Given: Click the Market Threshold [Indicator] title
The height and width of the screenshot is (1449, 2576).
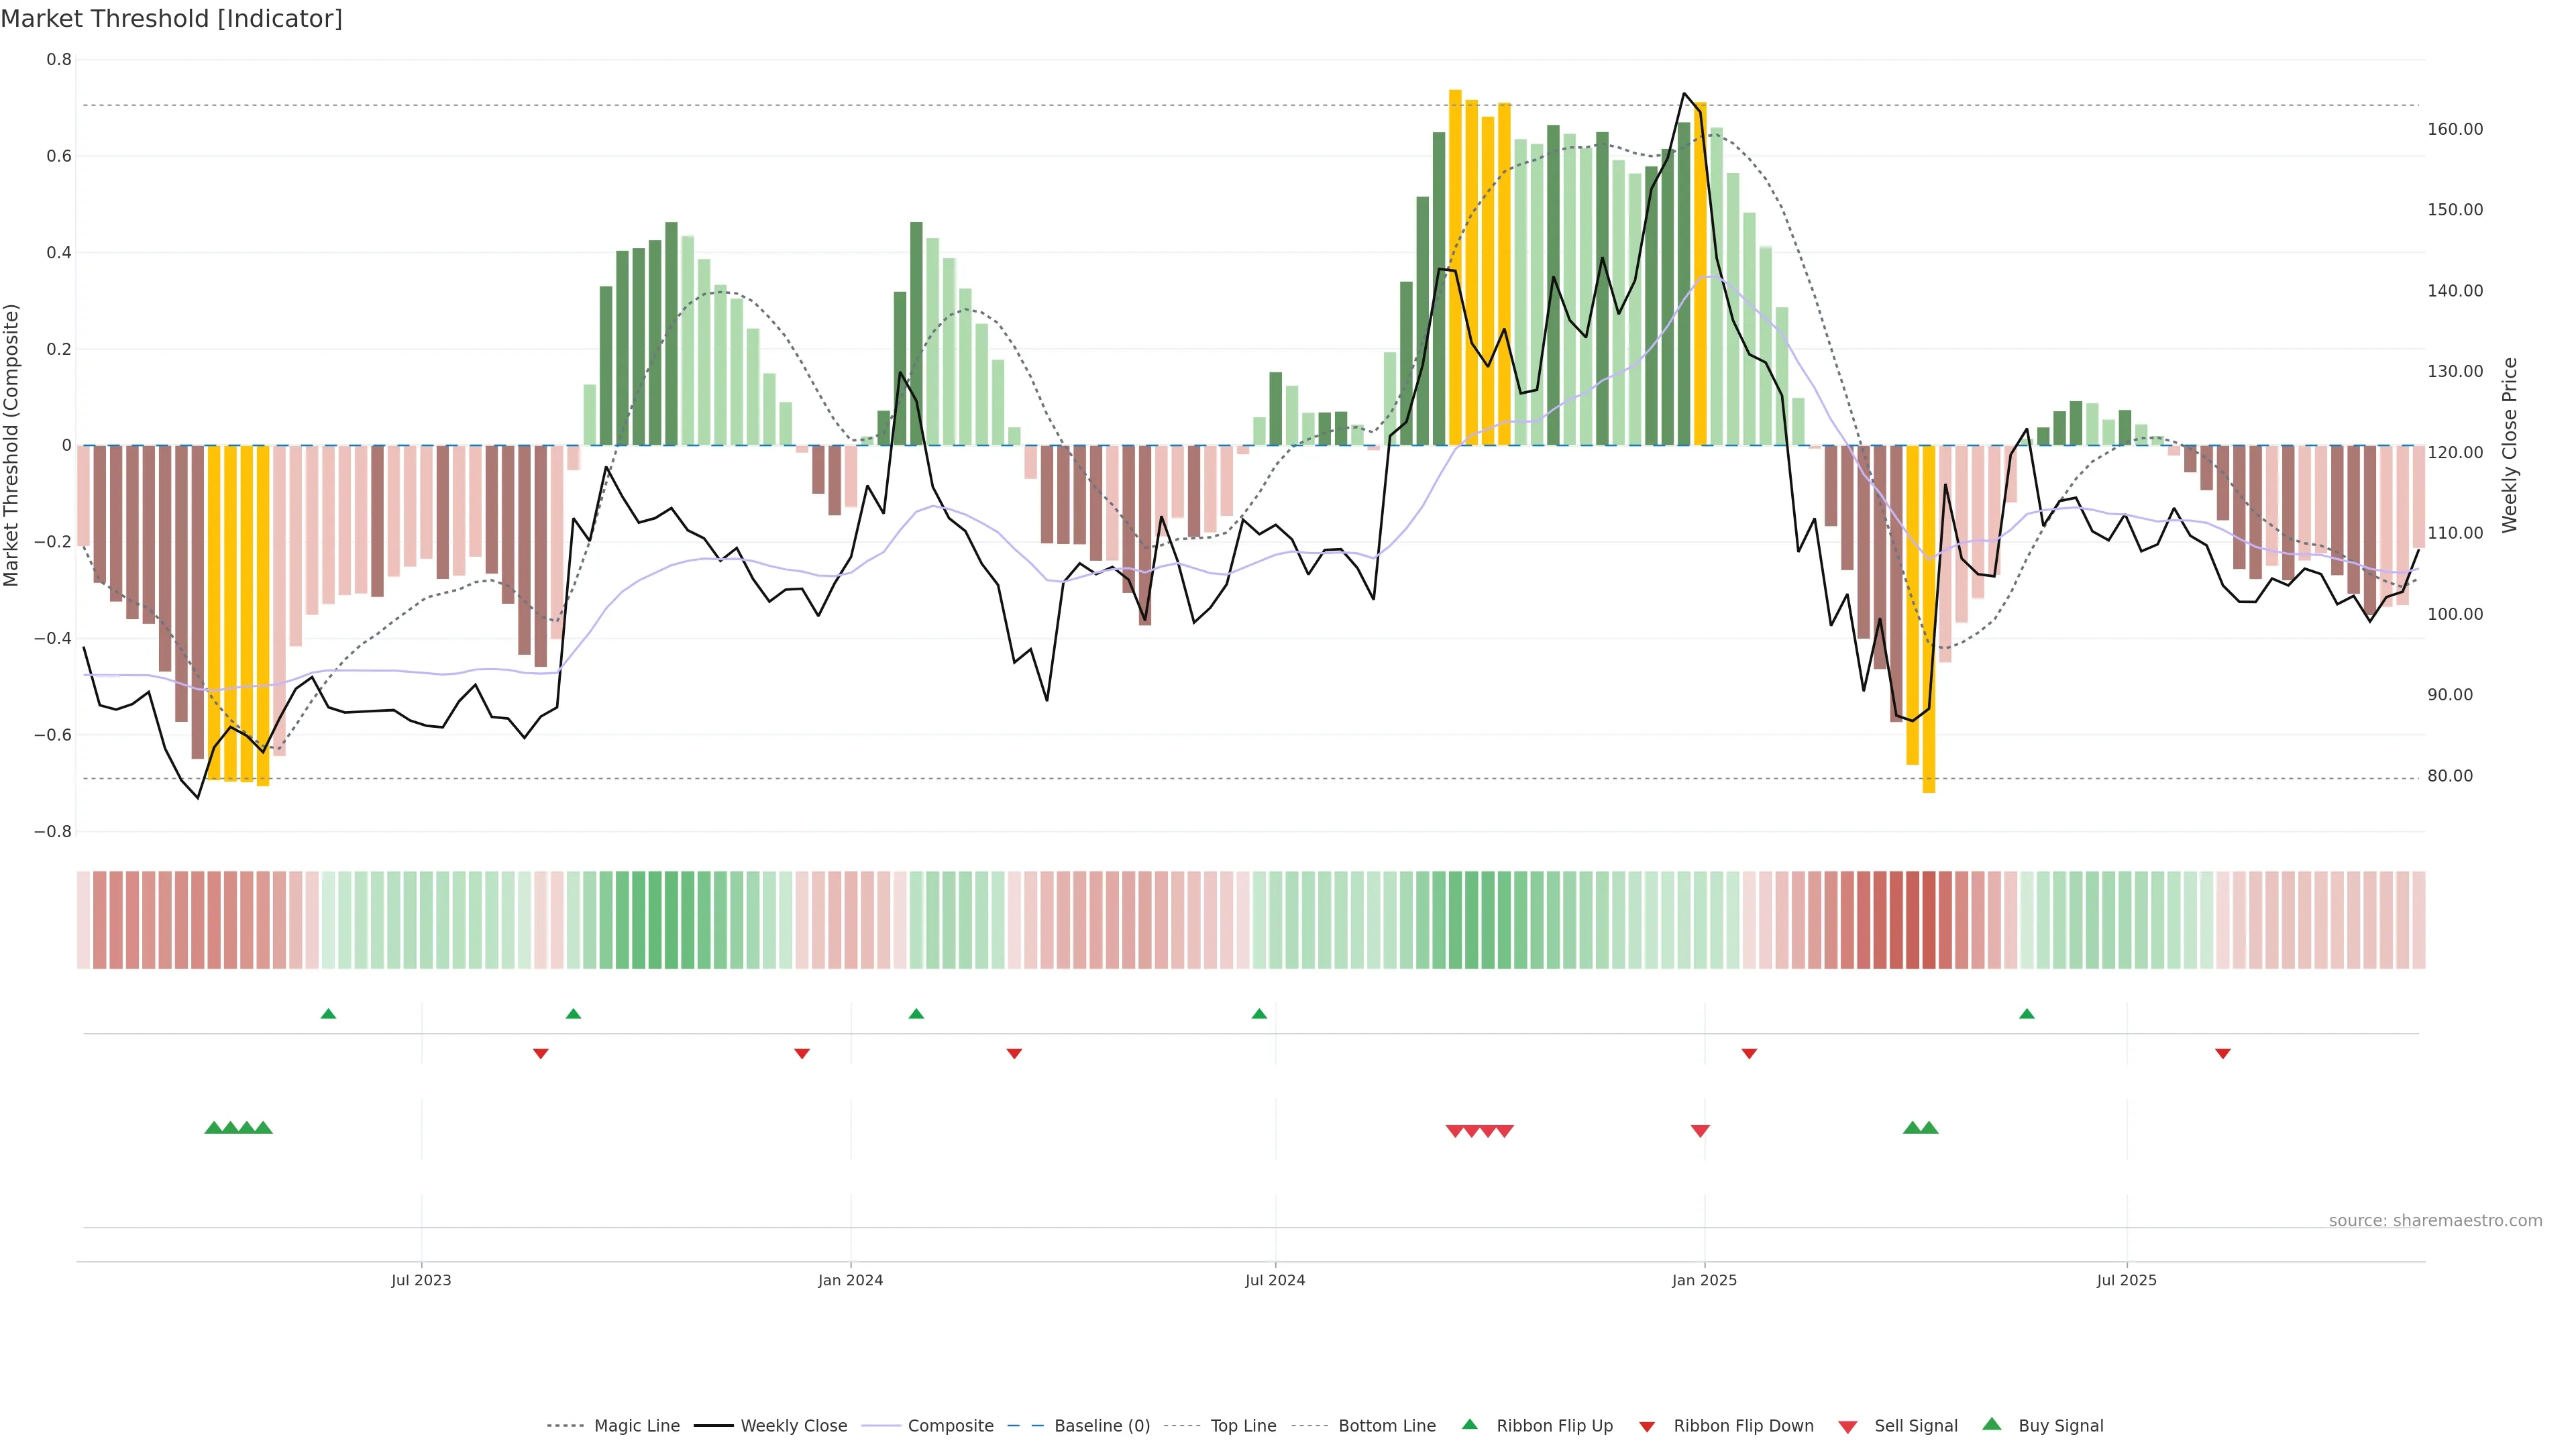Looking at the screenshot, I should pos(172,19).
